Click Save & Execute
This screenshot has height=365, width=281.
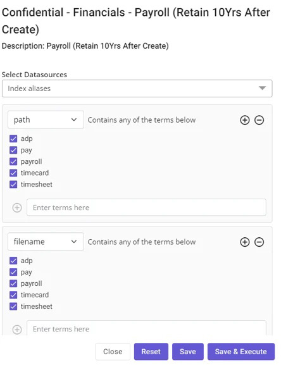tap(241, 352)
